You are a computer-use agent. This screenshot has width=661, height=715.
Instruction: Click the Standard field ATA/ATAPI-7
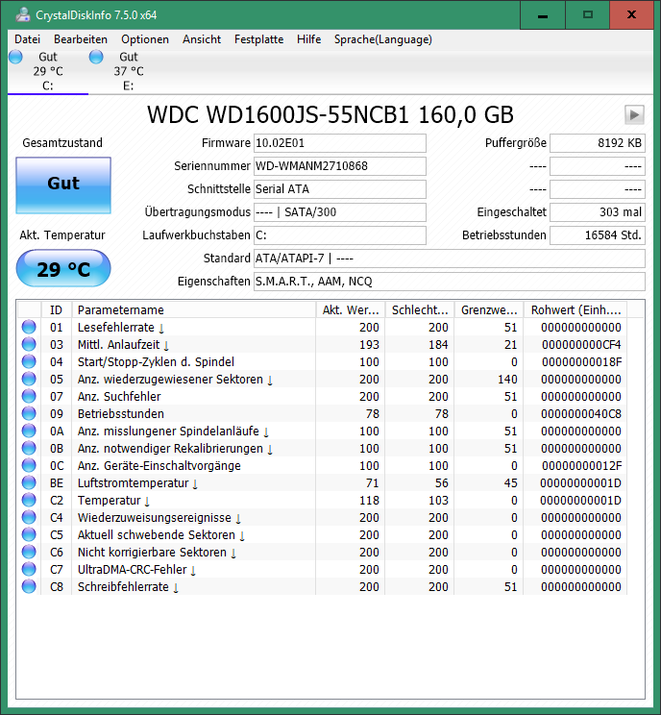coord(449,259)
